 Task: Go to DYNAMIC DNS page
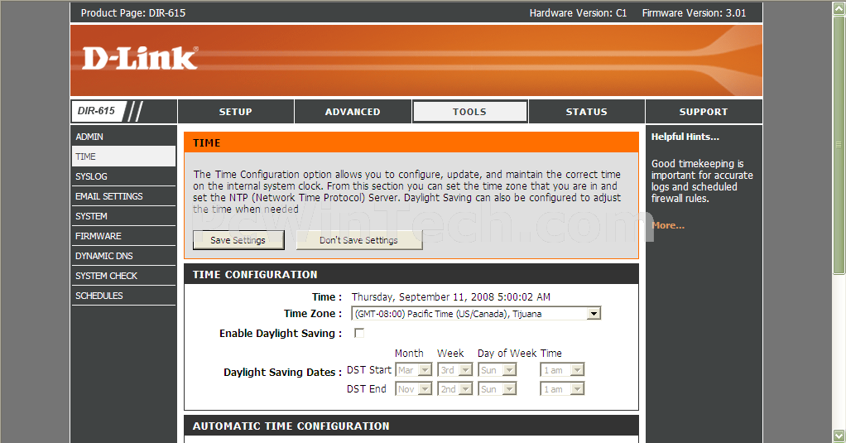coord(123,257)
